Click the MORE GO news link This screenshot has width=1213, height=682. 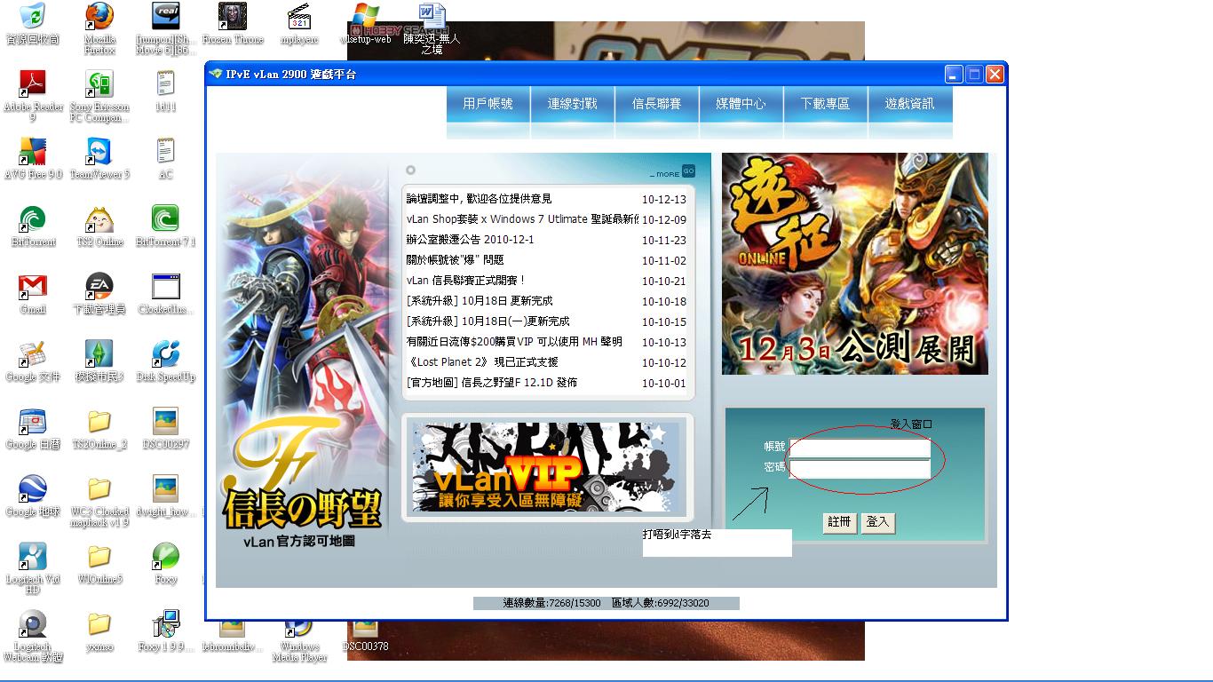pyautogui.click(x=672, y=171)
